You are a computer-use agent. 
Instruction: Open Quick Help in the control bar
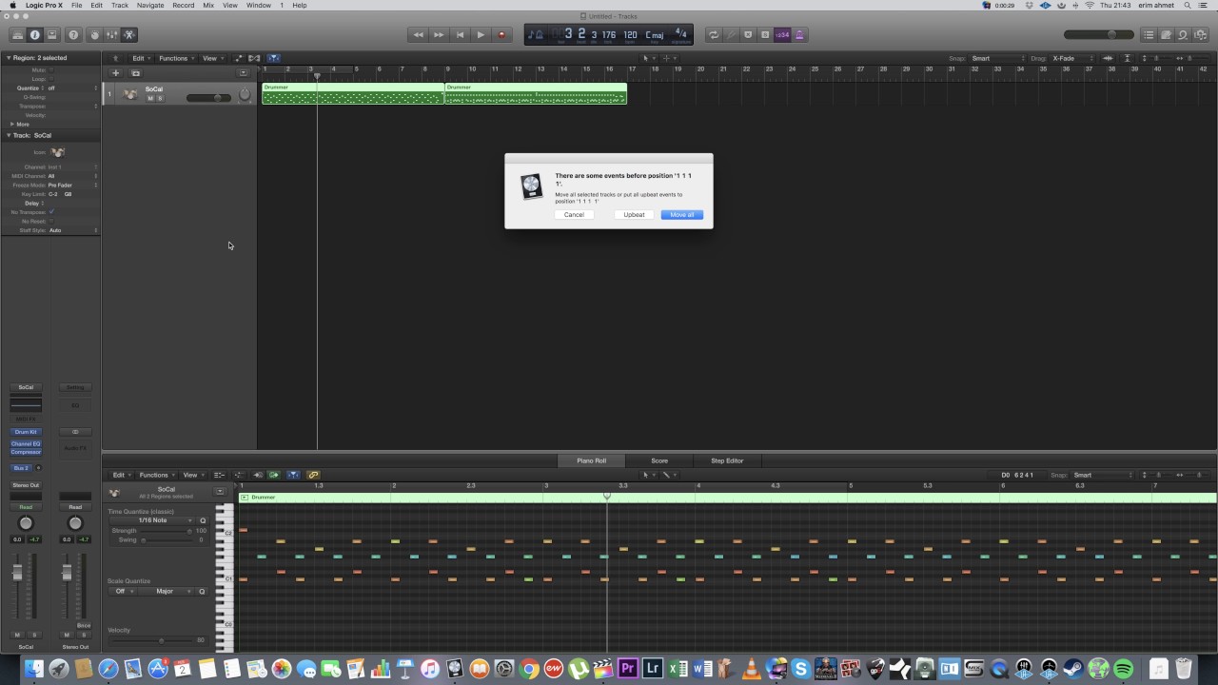tap(73, 35)
